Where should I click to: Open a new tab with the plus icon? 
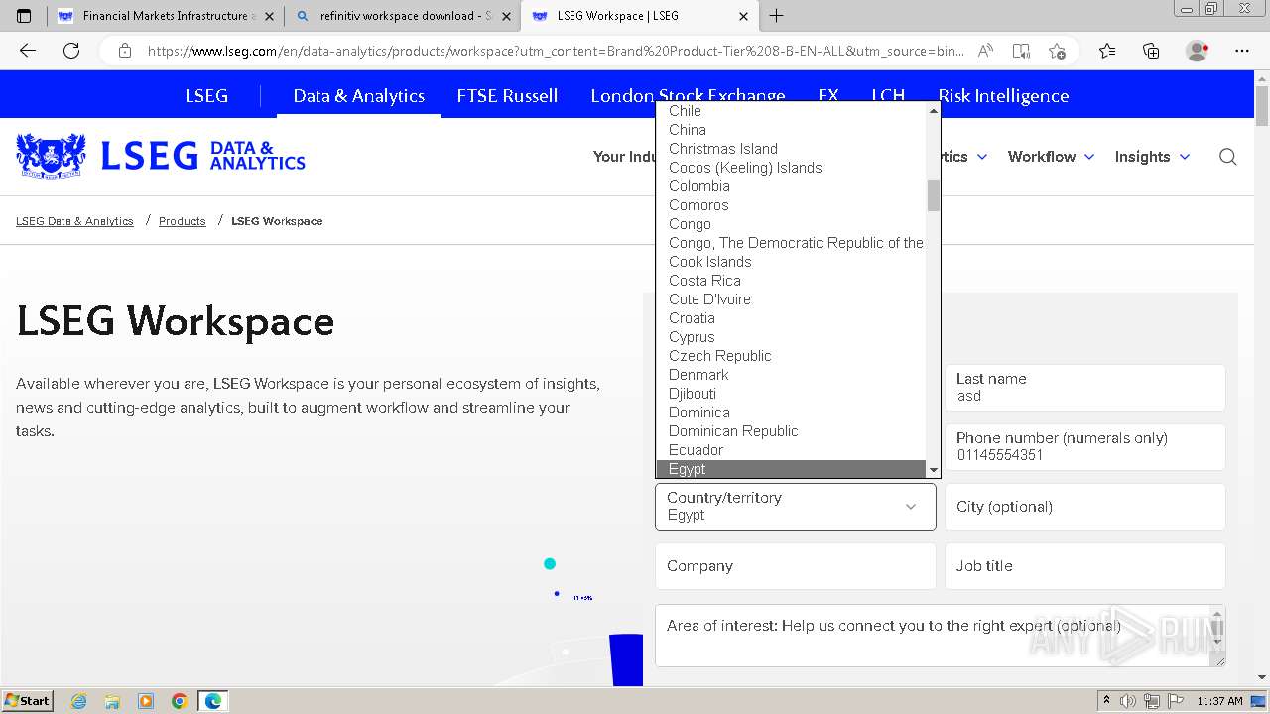(x=776, y=16)
